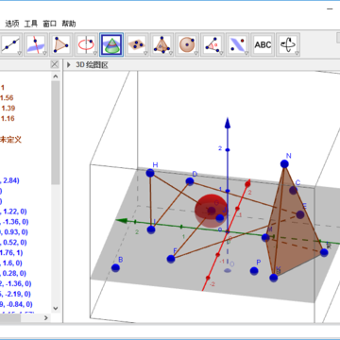Click the coordinate row ending -2.19, 0)

click(x=15, y=294)
